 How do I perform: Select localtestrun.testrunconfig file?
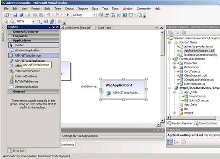pos(200,55)
